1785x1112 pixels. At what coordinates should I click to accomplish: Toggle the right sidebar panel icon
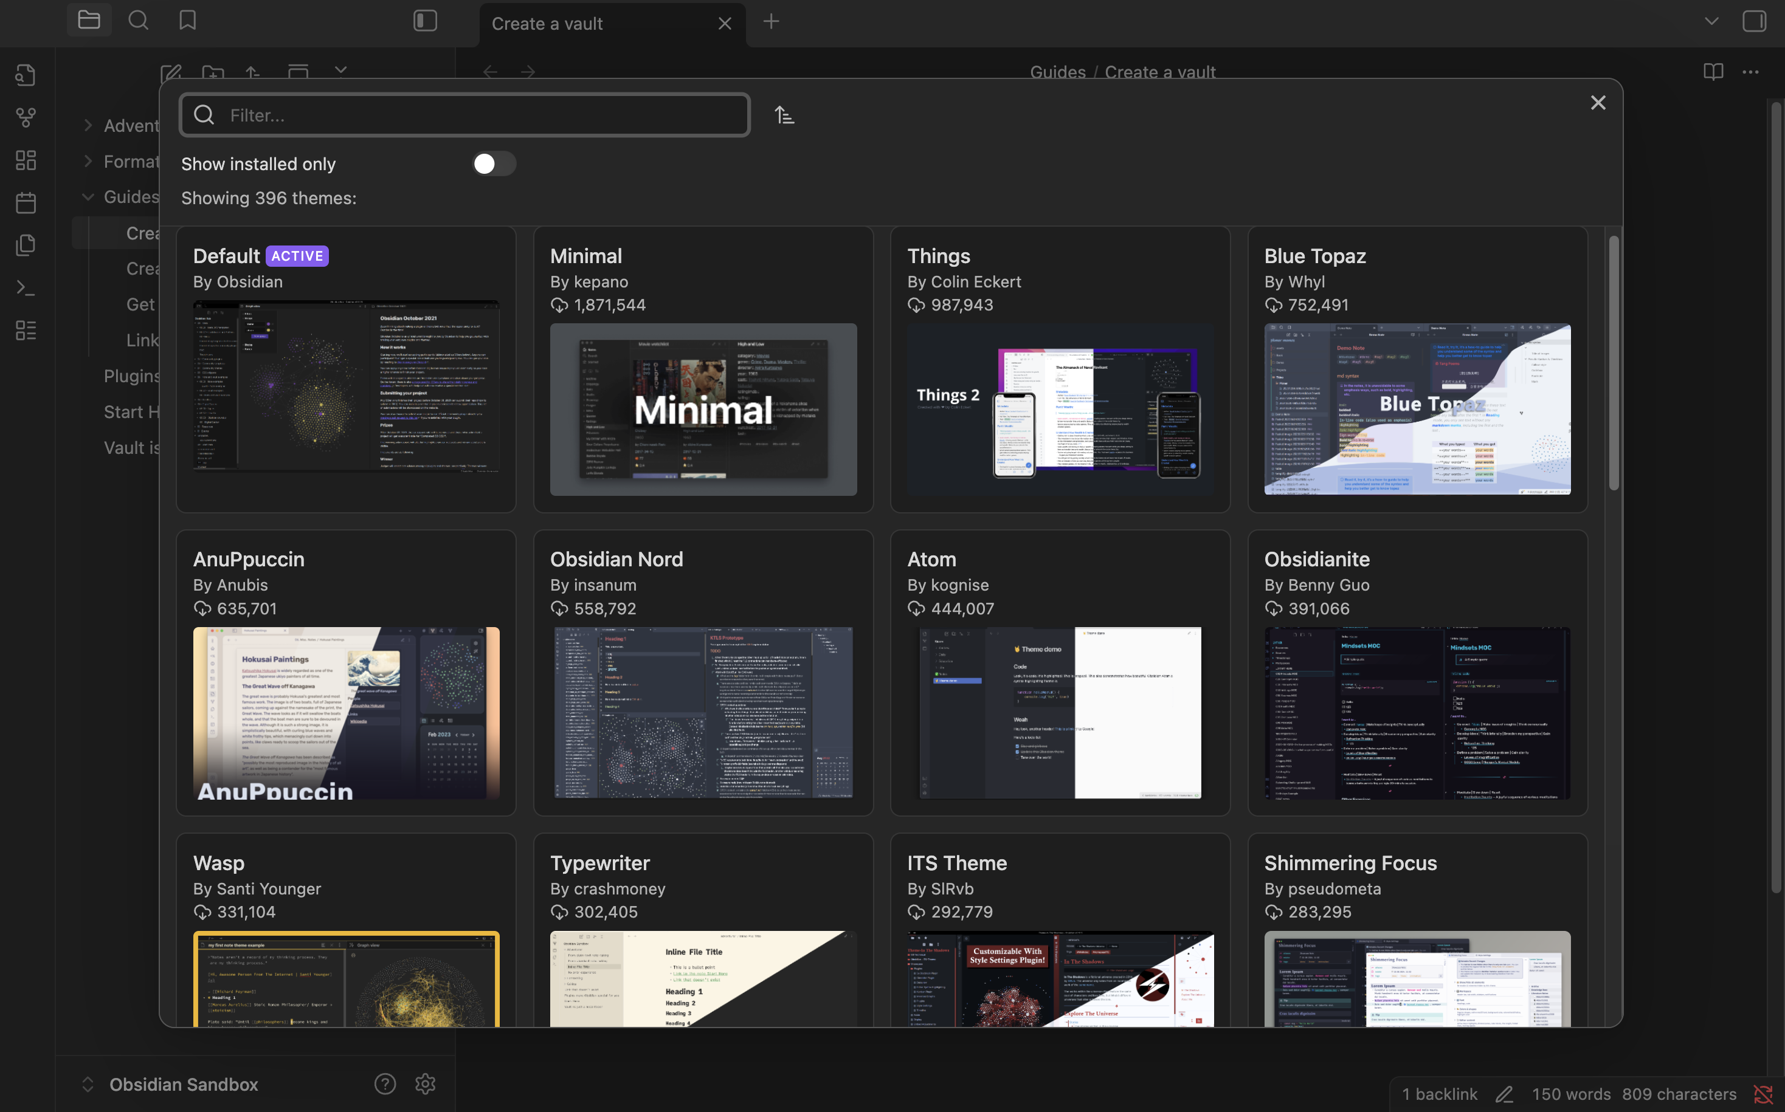(1754, 21)
